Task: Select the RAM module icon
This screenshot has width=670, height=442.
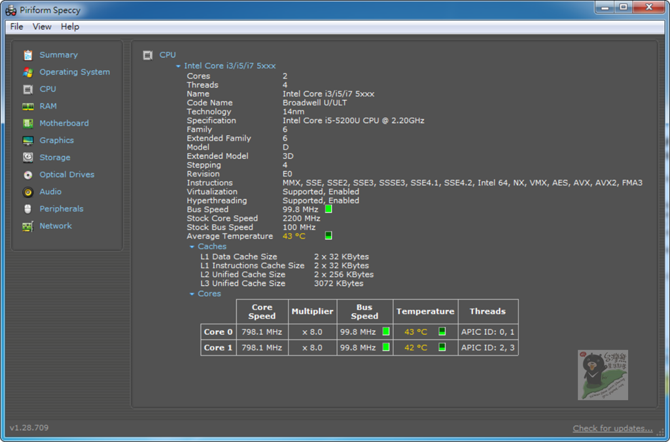Action: coord(27,107)
